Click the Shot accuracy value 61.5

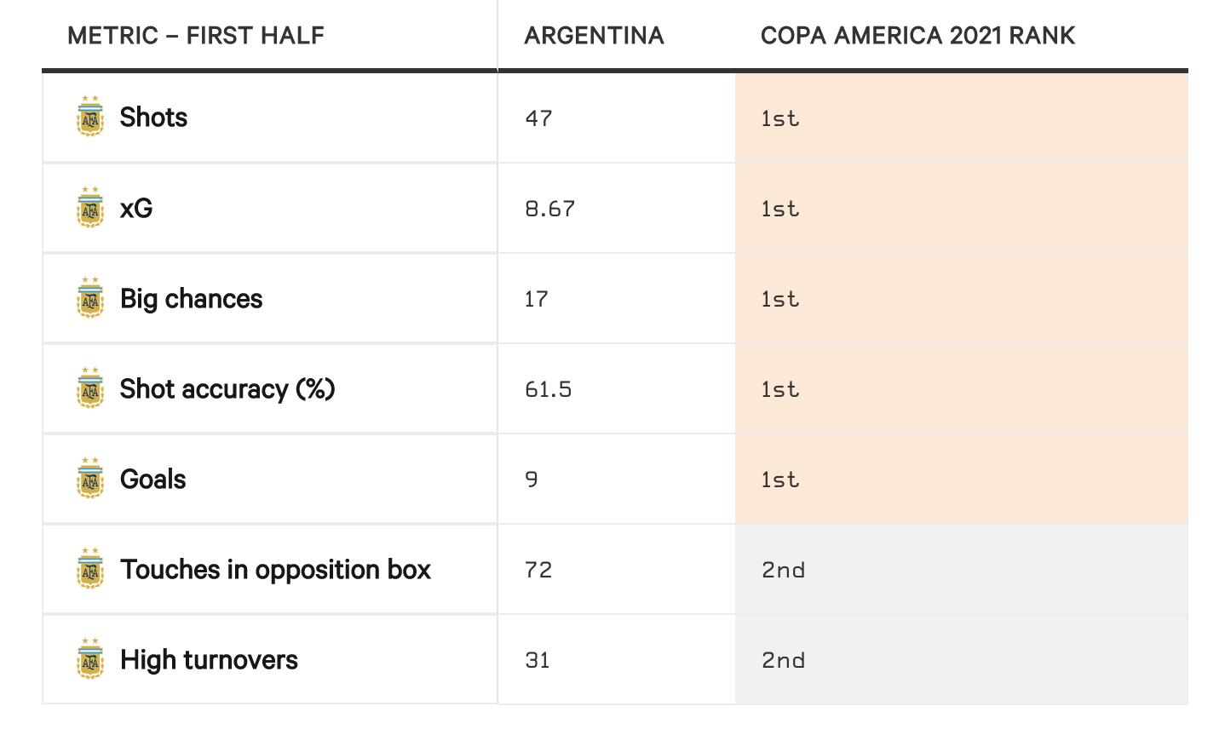tap(548, 389)
